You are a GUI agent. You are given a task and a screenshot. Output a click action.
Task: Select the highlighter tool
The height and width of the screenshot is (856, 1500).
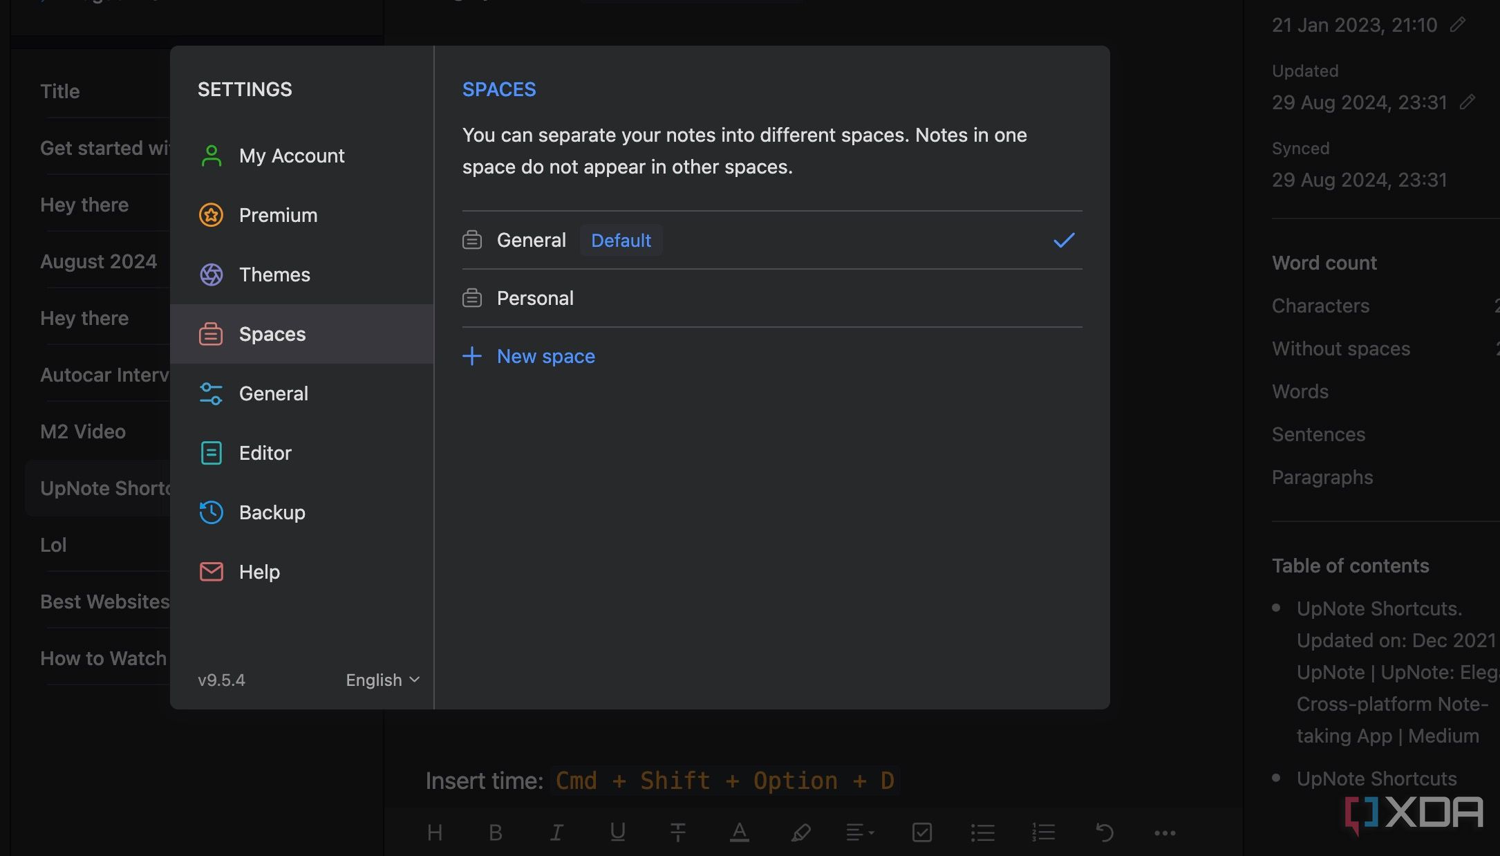point(800,832)
